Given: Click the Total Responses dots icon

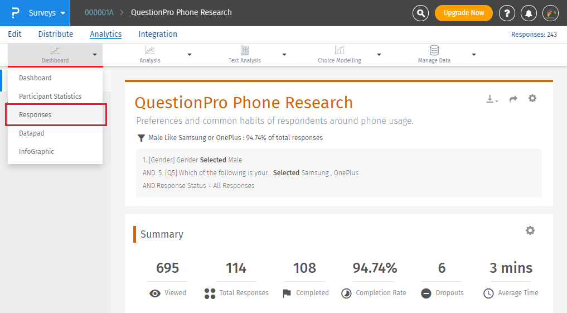Looking at the screenshot, I should (210, 293).
